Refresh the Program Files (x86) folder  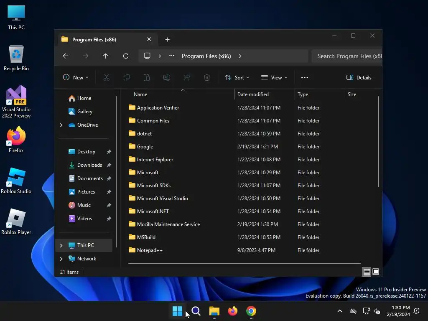(x=126, y=56)
